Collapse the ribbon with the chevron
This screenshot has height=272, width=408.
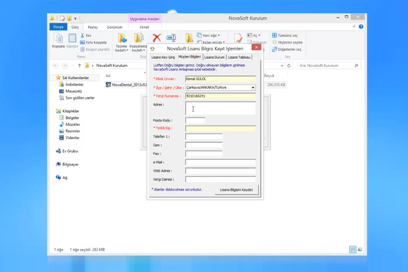pyautogui.click(x=354, y=26)
